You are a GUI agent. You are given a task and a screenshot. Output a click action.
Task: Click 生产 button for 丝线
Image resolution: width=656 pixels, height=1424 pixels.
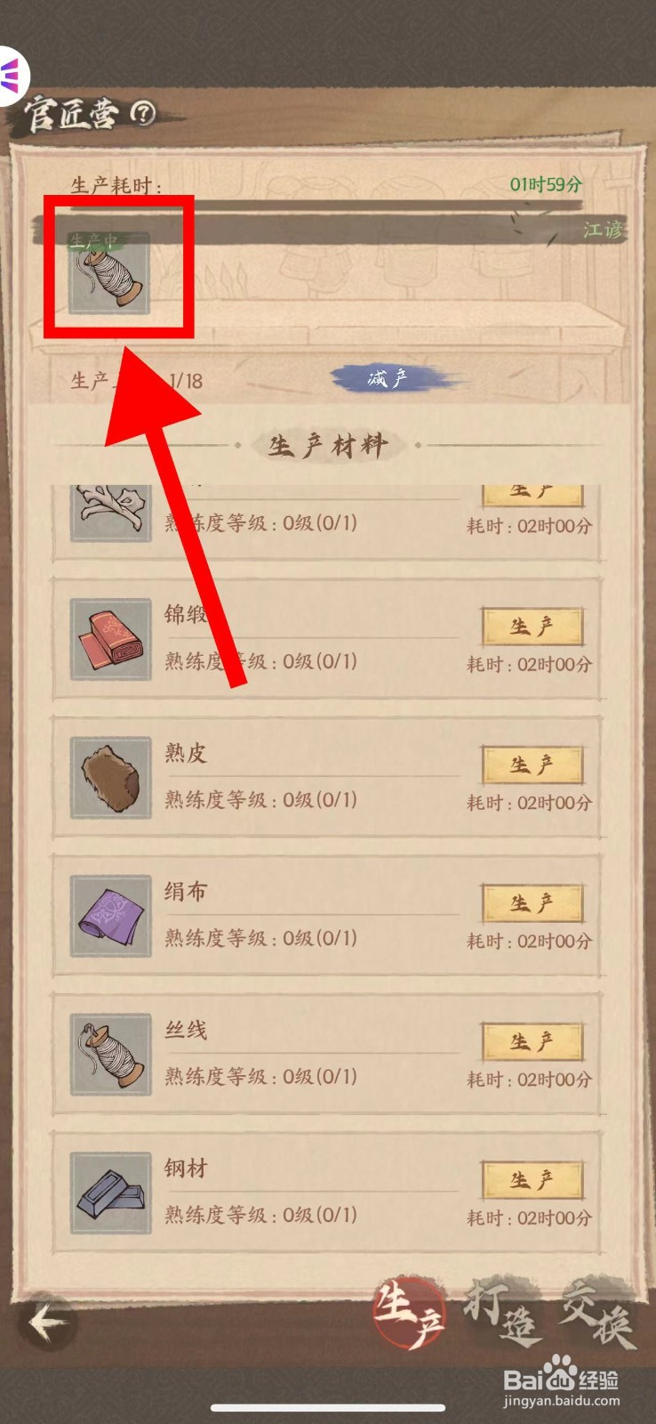[x=532, y=1042]
